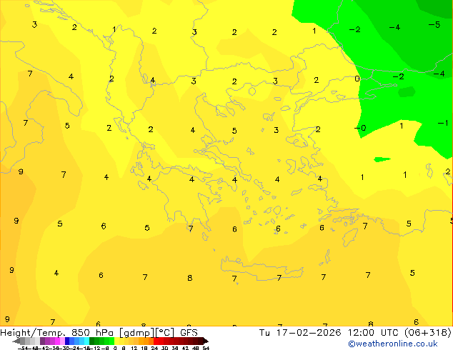Pick the bright magenta swatch in the legend
The width and height of the screenshot is (453, 350).
click(57, 341)
